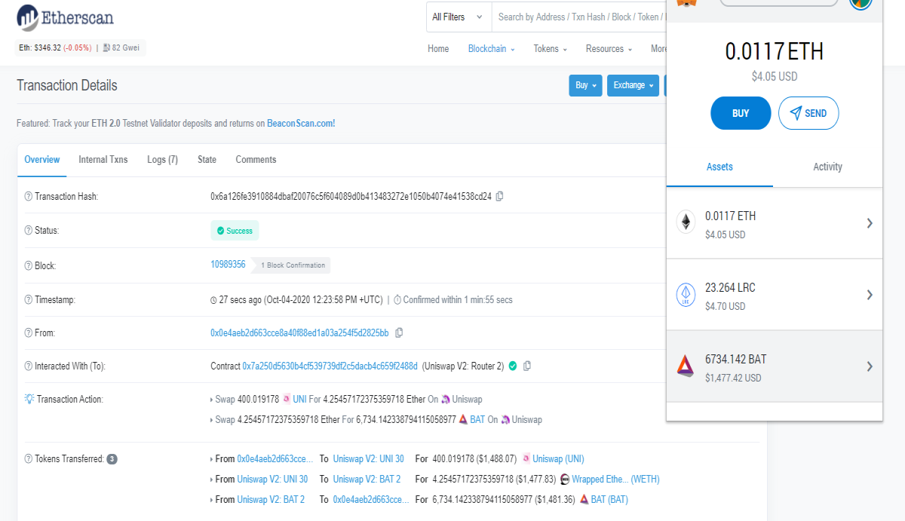Open the Uniswap V2 Router contract address link
The image size is (905, 521).
point(330,366)
